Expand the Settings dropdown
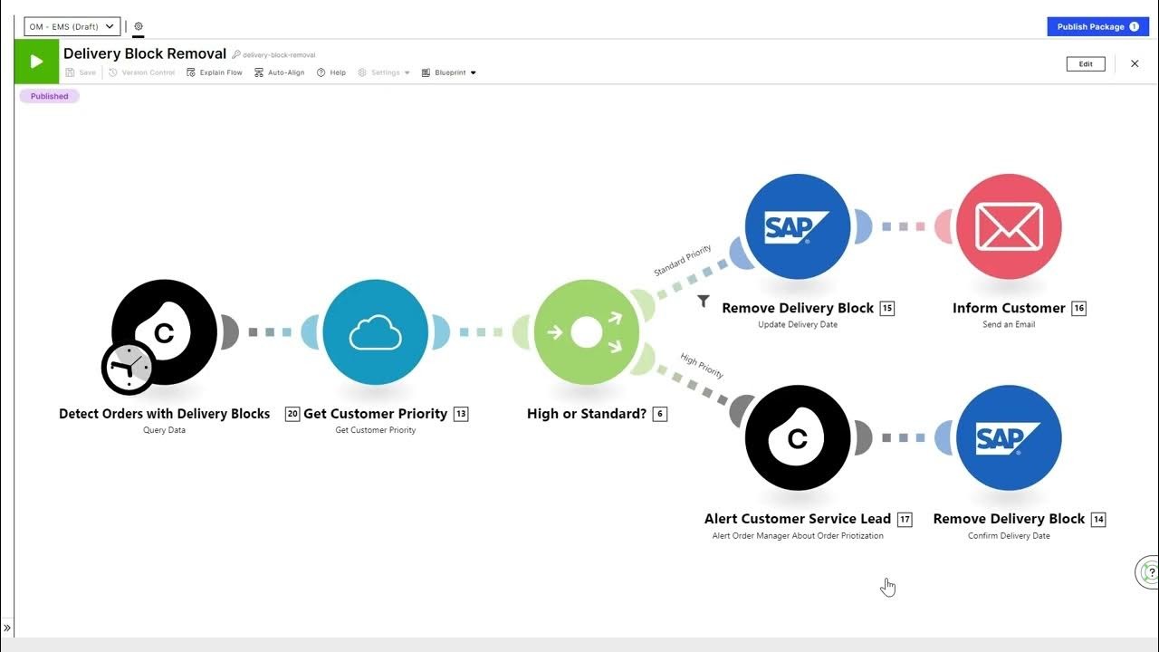This screenshot has width=1159, height=652. [384, 72]
